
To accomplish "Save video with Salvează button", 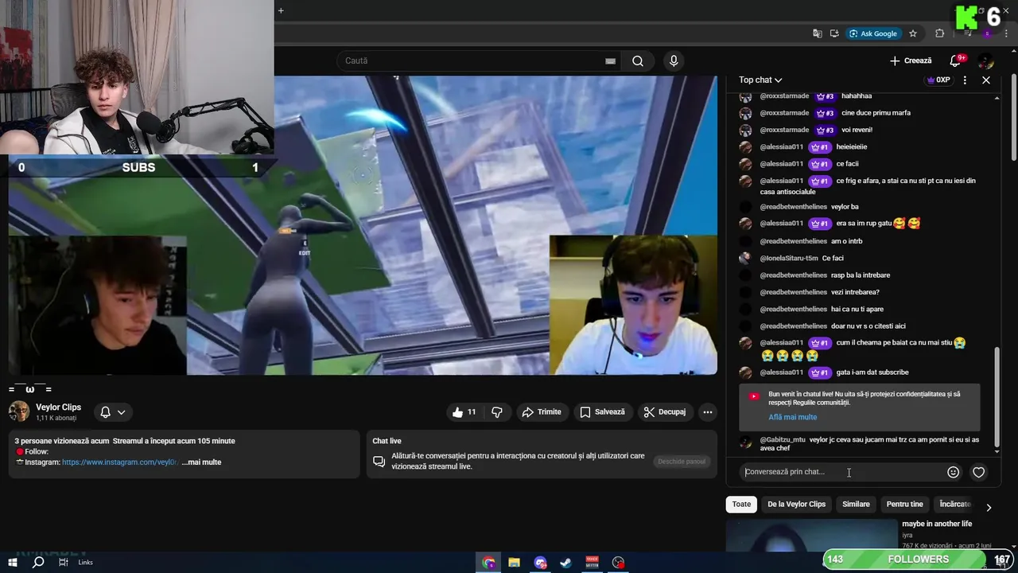I will point(602,412).
